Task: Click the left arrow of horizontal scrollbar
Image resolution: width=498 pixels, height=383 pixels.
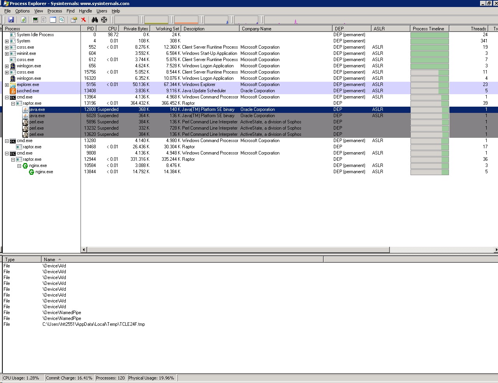Action: [x=84, y=249]
